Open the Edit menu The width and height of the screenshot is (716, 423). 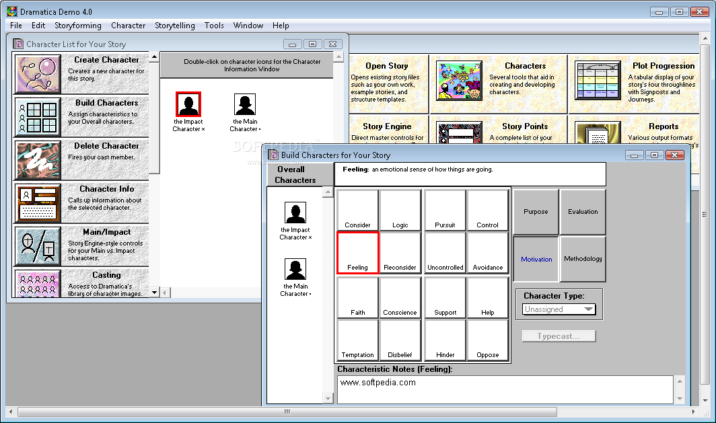click(38, 26)
